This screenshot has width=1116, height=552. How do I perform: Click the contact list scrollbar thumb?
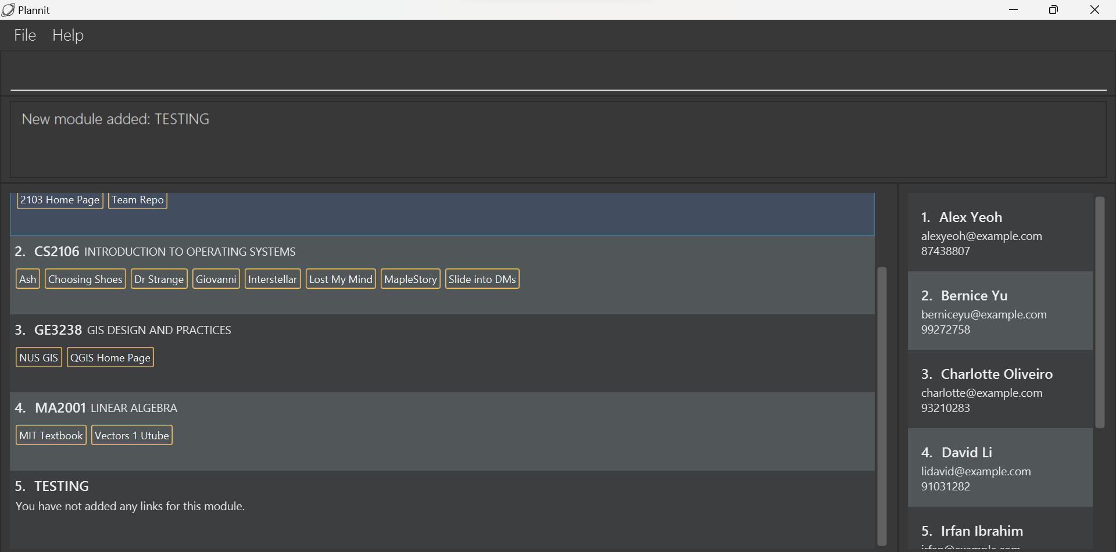coord(1100,312)
